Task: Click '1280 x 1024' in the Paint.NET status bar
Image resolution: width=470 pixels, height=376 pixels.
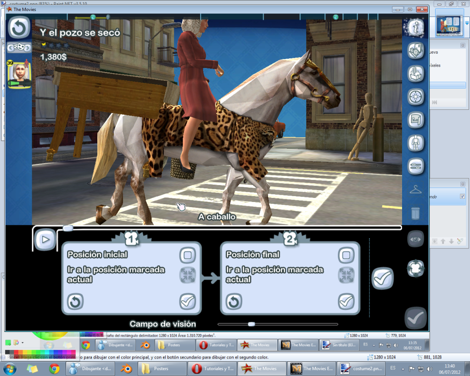Action: tap(385, 357)
